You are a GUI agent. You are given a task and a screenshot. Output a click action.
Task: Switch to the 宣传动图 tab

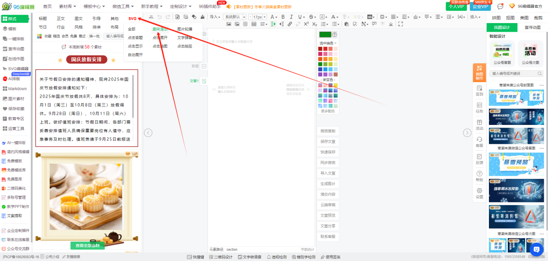click(x=532, y=27)
